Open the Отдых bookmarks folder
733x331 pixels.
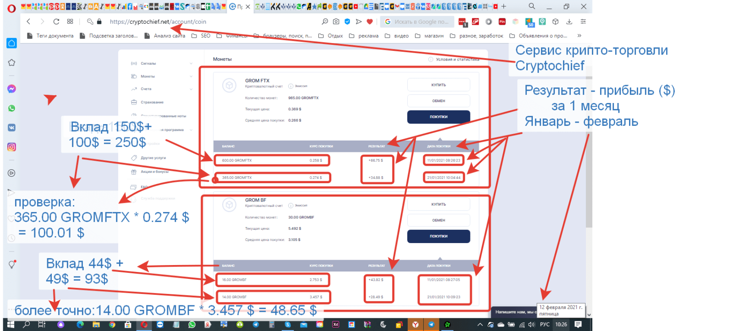click(330, 36)
